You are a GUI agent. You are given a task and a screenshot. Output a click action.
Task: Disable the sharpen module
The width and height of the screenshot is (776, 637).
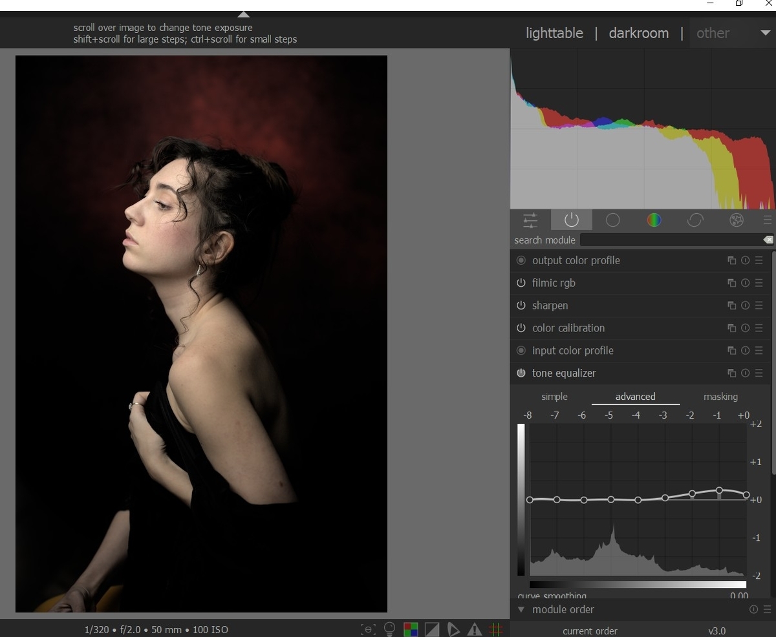pyautogui.click(x=521, y=306)
